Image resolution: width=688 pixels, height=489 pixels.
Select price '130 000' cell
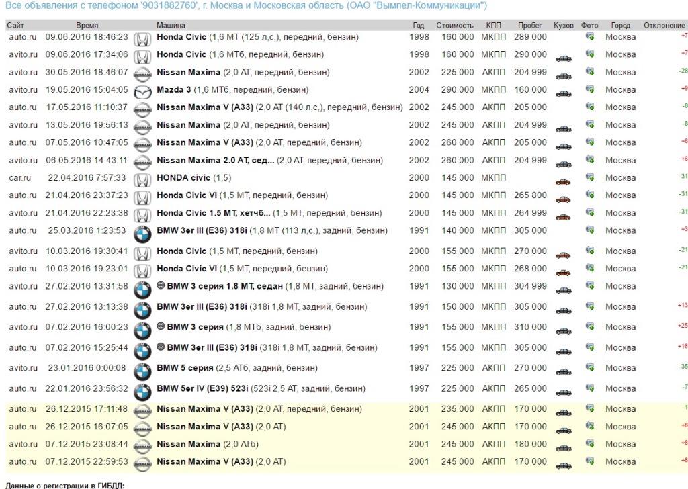point(458,286)
